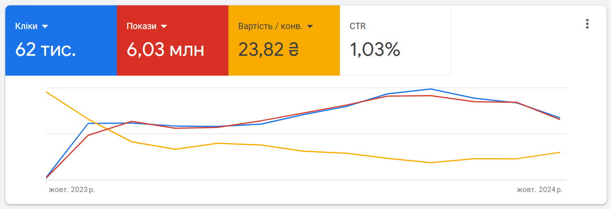
Task: Click the lowest dip of the yellow line
Action: (x=430, y=162)
